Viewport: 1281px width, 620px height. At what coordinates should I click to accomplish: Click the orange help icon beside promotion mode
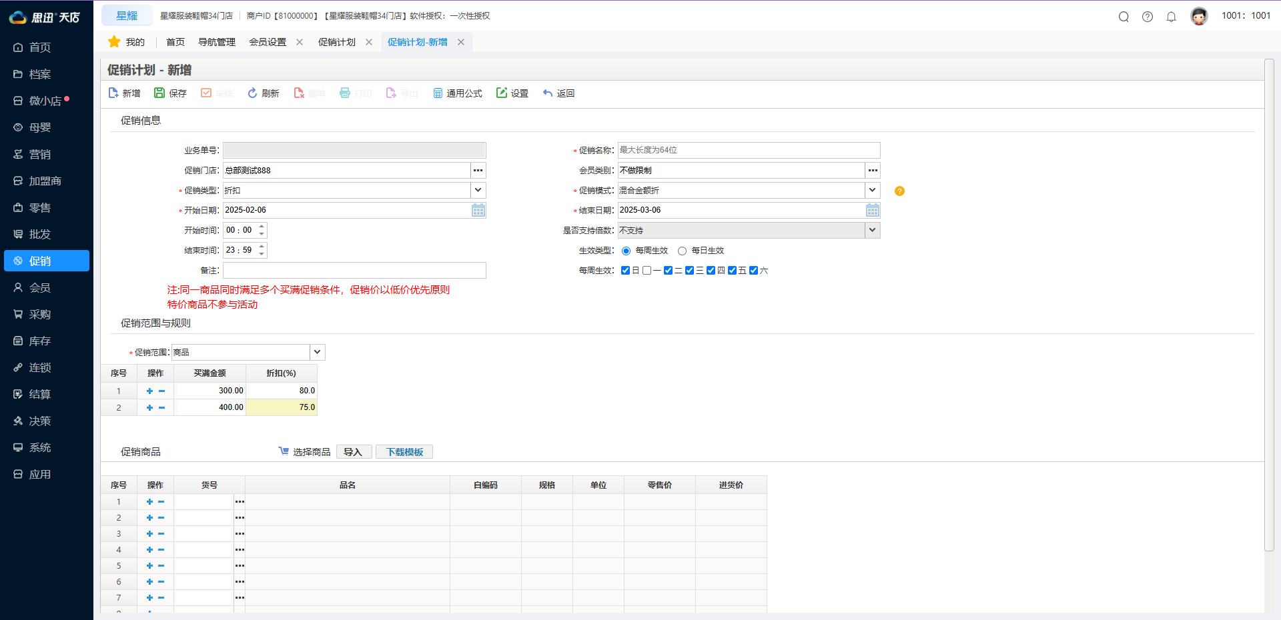(x=899, y=191)
